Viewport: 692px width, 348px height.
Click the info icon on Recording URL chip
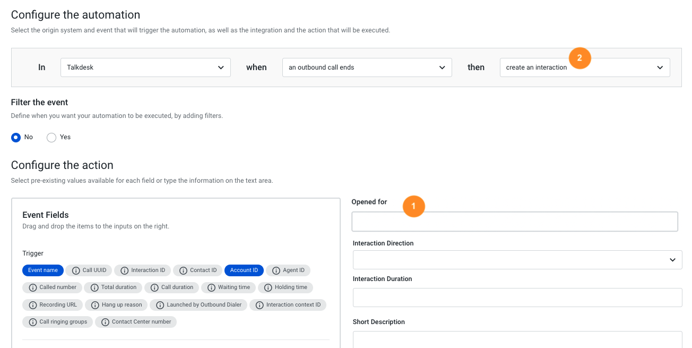pos(33,305)
